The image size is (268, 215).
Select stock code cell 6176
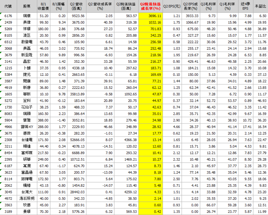[x=8, y=16]
